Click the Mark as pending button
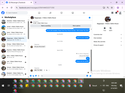The image size is (125, 93). (46, 26)
